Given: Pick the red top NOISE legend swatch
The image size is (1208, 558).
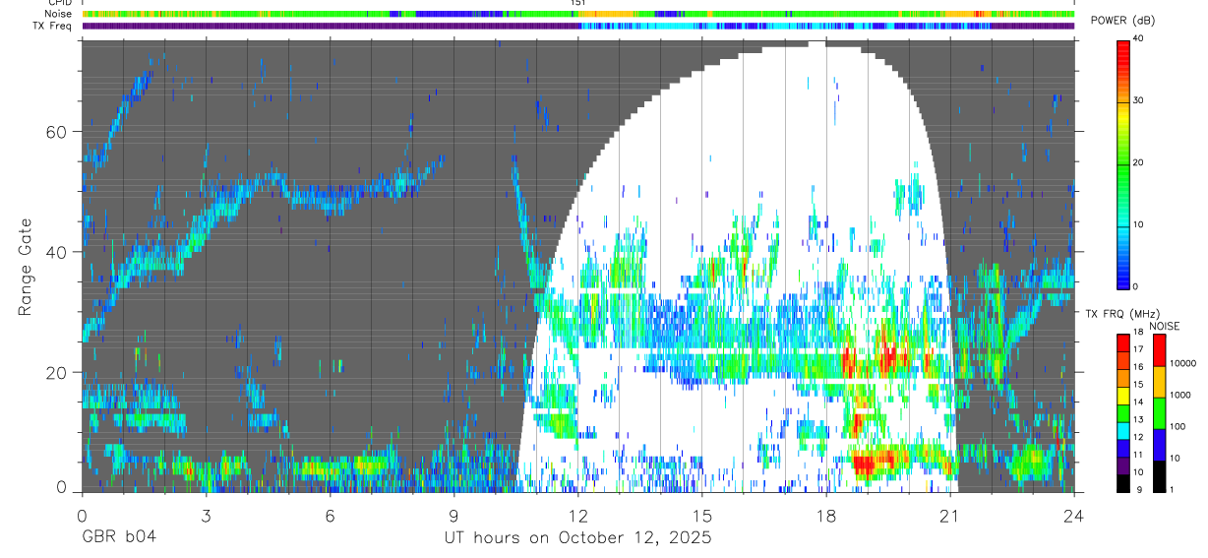Looking at the screenshot, I should (x=1160, y=350).
